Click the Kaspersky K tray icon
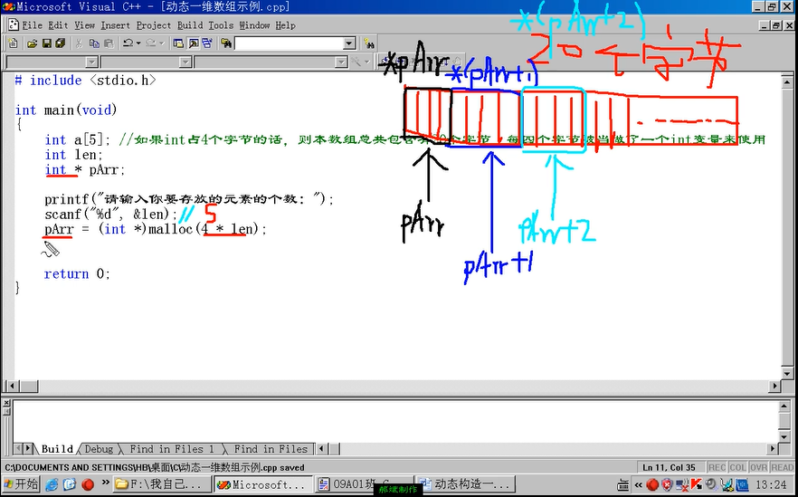798x497 pixels. click(695, 484)
